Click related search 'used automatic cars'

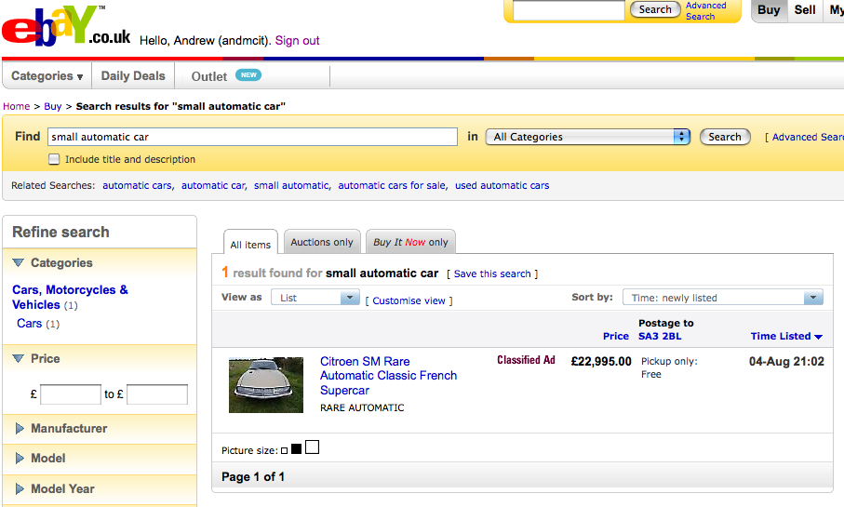click(x=502, y=185)
